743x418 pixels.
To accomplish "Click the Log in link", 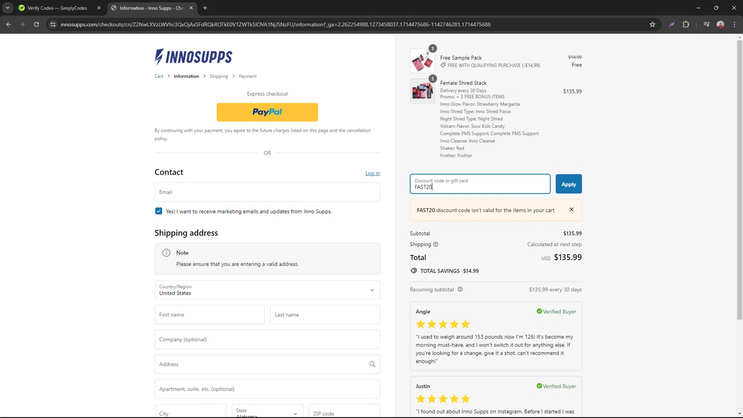I will (372, 173).
